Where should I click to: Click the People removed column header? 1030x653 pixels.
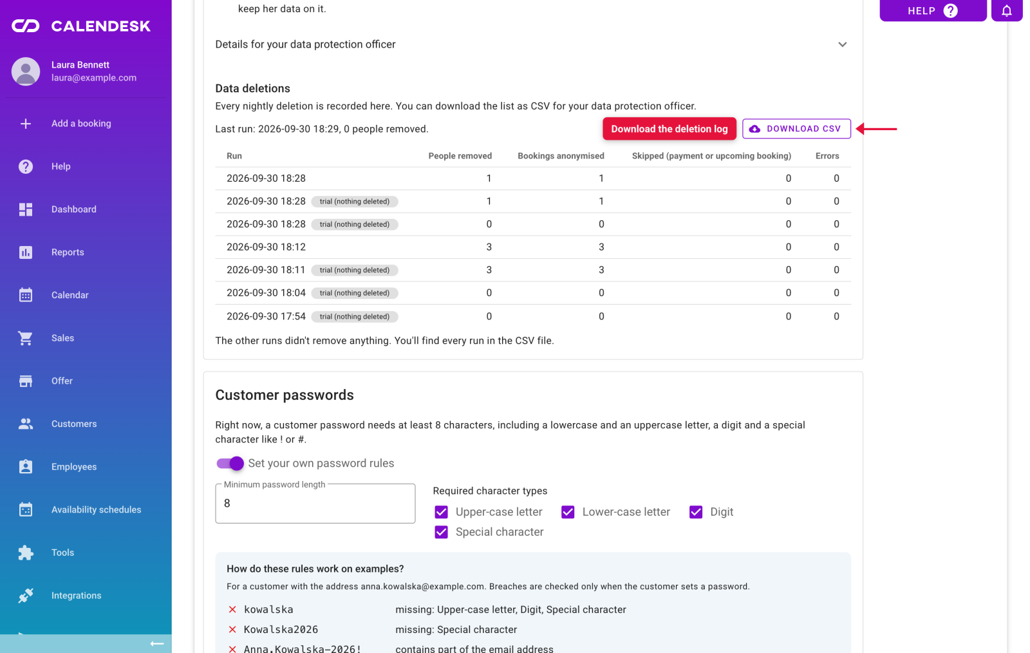pos(460,156)
